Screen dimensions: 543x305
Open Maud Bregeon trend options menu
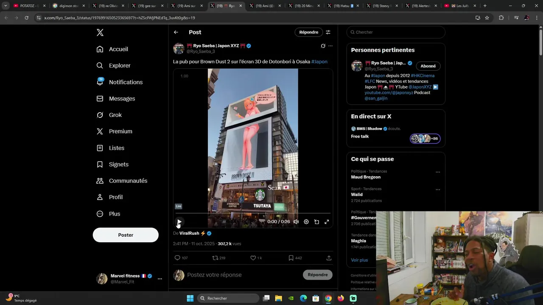pyautogui.click(x=438, y=172)
